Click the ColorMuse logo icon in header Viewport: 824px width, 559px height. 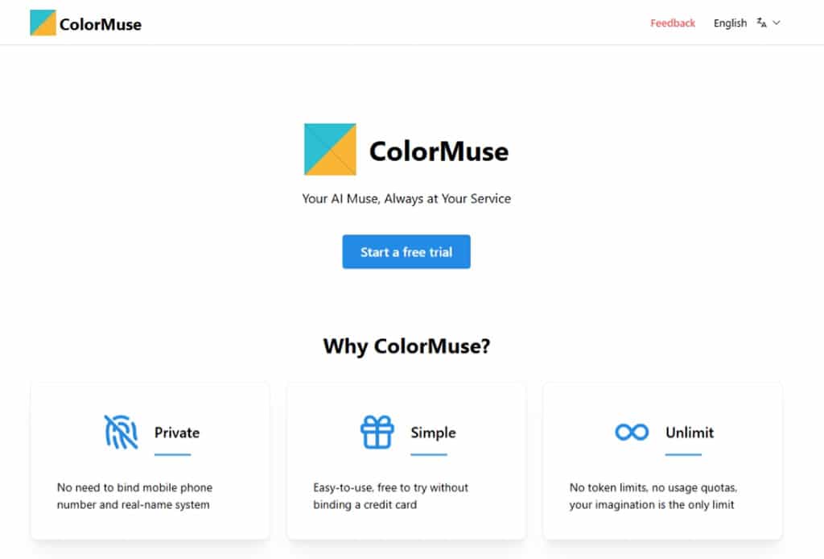pos(43,23)
